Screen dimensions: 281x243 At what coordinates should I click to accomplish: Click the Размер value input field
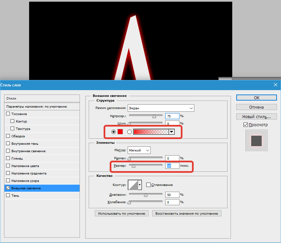coord(172,166)
